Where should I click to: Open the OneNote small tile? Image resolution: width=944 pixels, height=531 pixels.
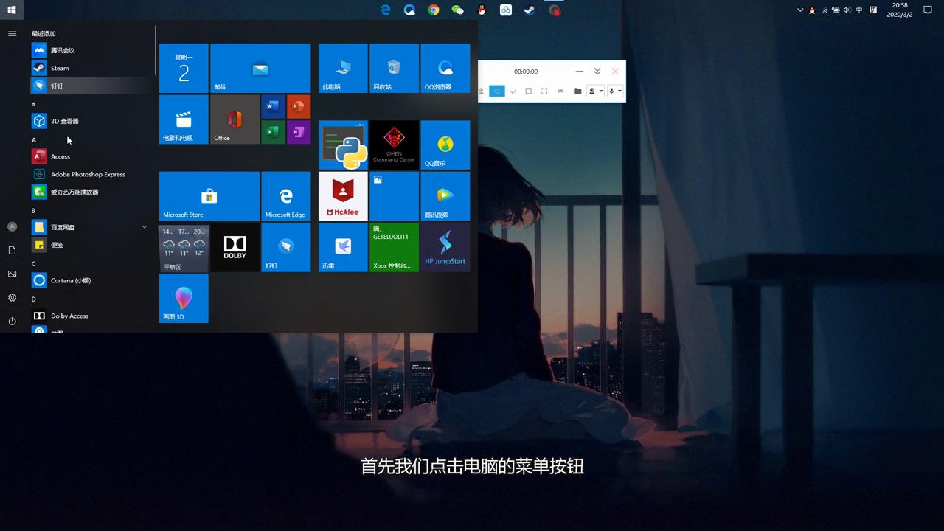(x=299, y=132)
